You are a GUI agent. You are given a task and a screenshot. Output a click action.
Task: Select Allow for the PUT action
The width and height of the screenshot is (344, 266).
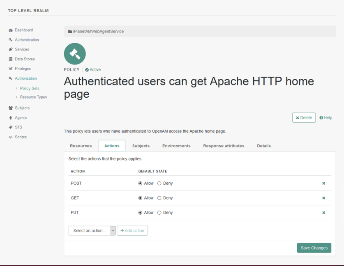click(x=140, y=213)
